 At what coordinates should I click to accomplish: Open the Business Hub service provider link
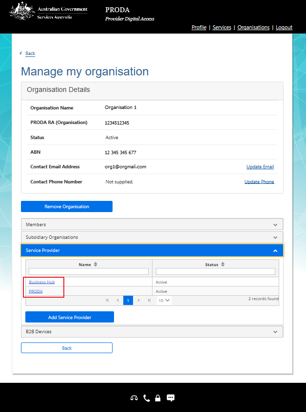click(41, 282)
